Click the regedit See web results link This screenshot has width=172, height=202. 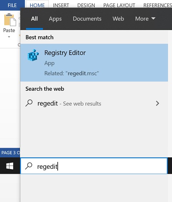pyautogui.click(x=69, y=104)
